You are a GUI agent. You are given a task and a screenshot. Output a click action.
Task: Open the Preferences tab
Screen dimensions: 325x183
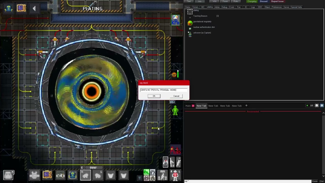point(277,7)
